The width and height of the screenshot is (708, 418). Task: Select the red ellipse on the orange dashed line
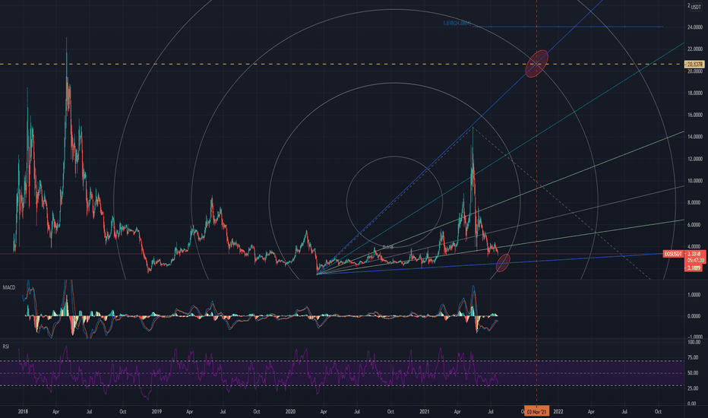click(536, 63)
